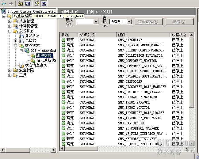Select the SMS_DISCOVERY_DATA_MANAGER component row

pyautogui.click(x=124, y=87)
